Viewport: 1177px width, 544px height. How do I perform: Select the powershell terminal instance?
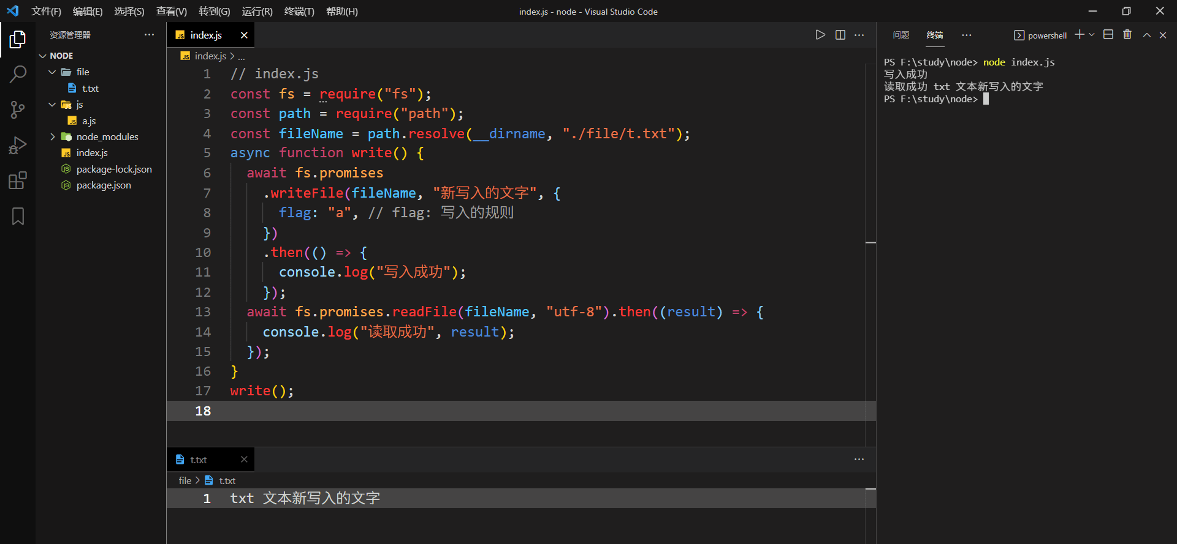[x=1040, y=35]
